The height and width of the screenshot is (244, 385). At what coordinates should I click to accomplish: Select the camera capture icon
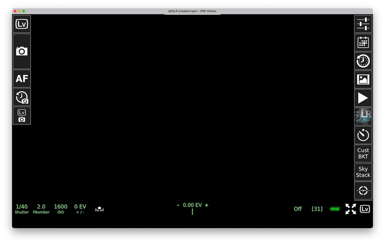[x=22, y=50]
